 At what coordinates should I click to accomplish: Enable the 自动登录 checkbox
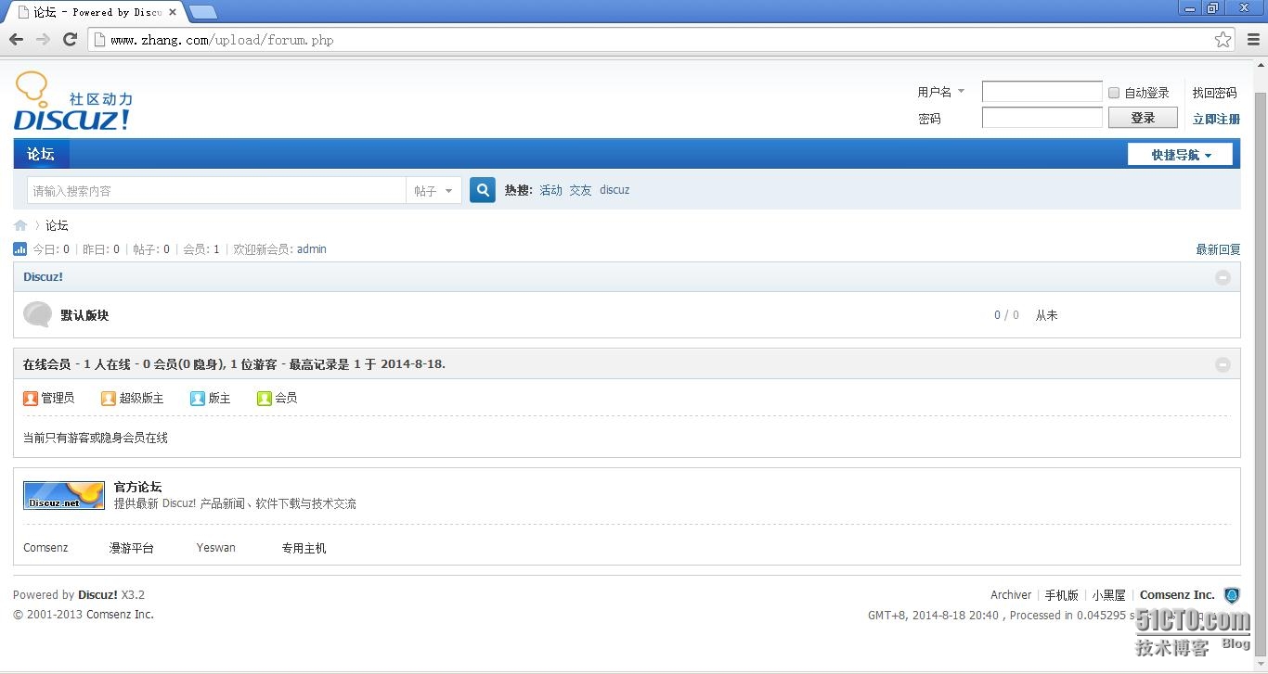(1114, 93)
